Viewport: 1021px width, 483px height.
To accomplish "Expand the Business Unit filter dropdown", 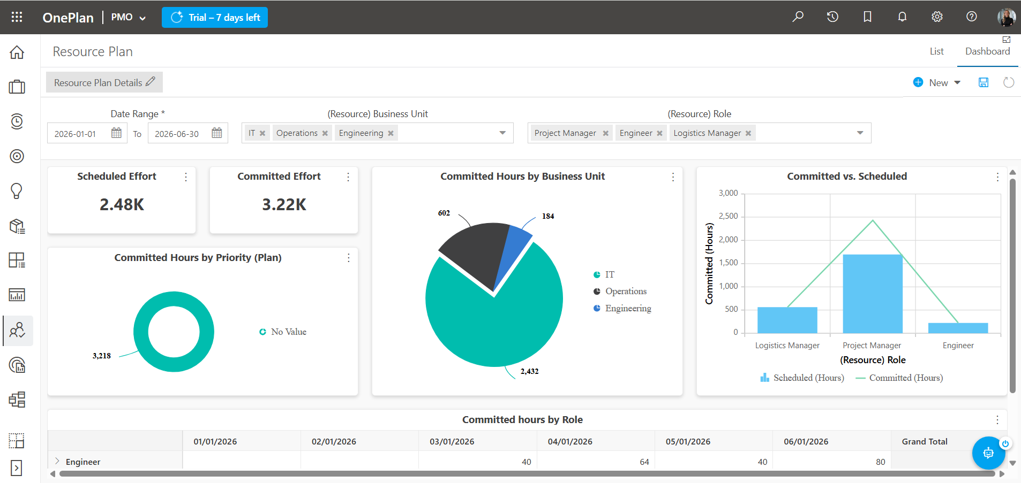I will 502,133.
